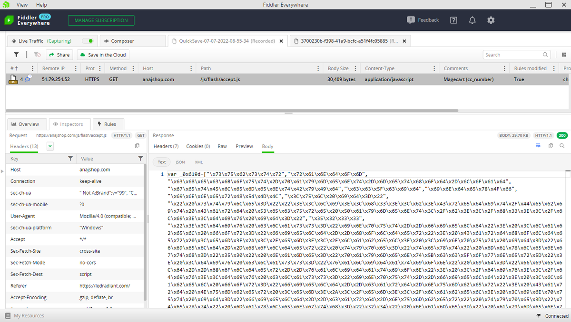Open the View menu
Image resolution: width=571 pixels, height=322 pixels.
click(x=22, y=5)
